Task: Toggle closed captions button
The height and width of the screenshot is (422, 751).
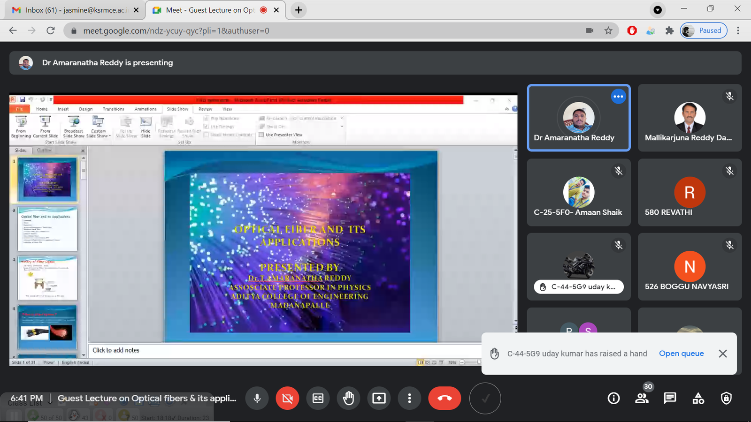Action: (x=318, y=399)
